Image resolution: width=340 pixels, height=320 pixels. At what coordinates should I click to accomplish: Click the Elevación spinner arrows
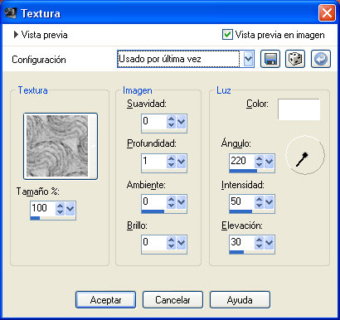259,243
